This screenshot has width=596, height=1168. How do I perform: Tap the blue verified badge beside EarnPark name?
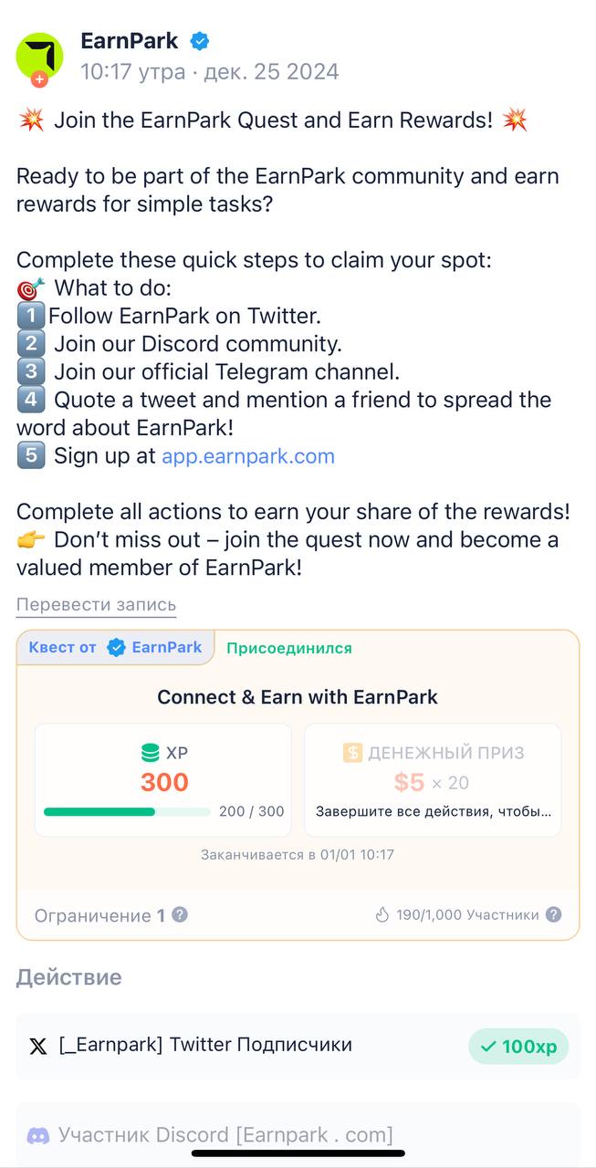pyautogui.click(x=200, y=41)
